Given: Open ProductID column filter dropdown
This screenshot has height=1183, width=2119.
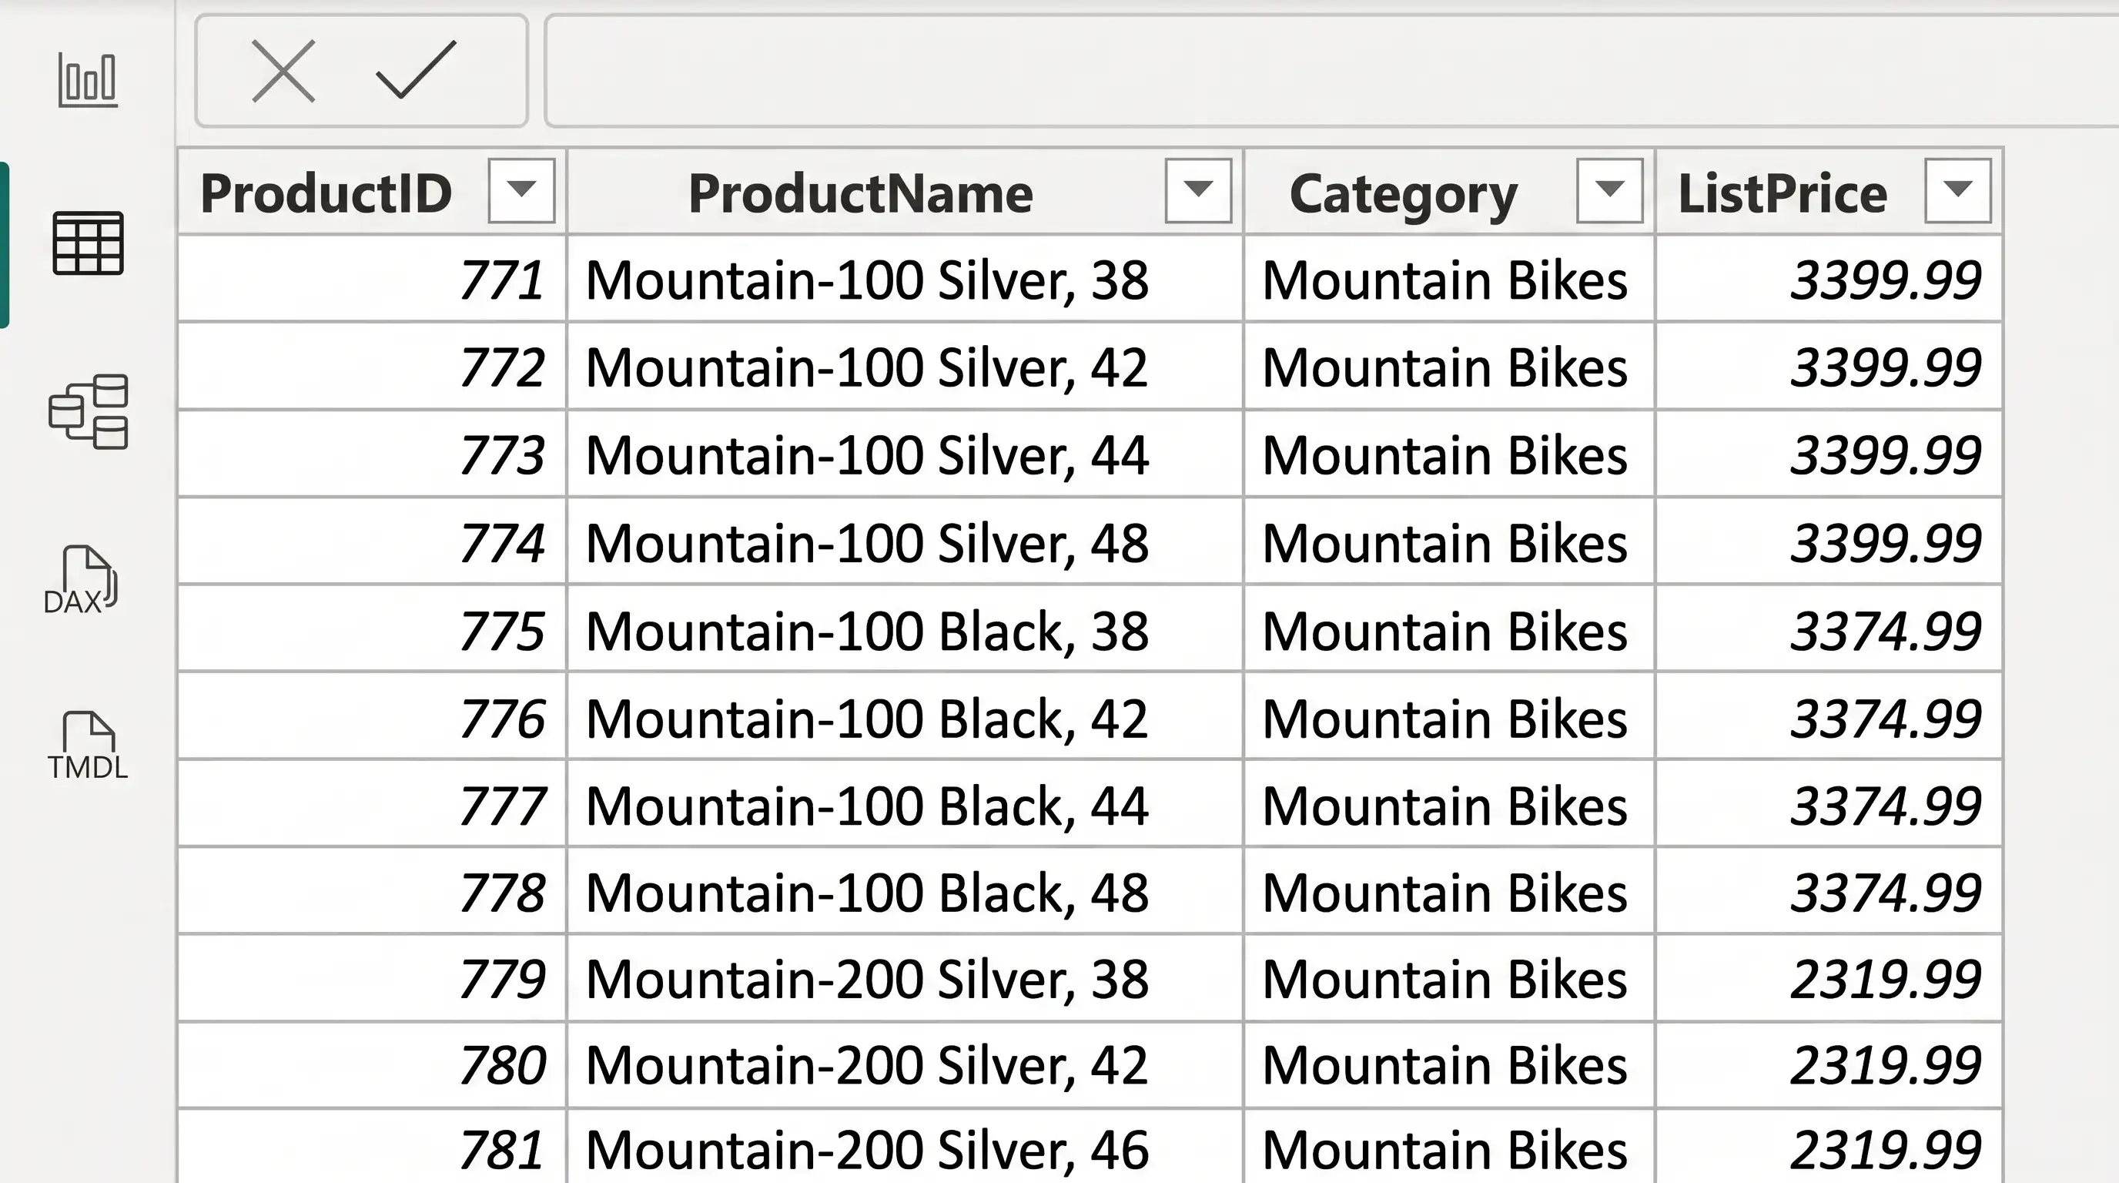Looking at the screenshot, I should coord(521,191).
